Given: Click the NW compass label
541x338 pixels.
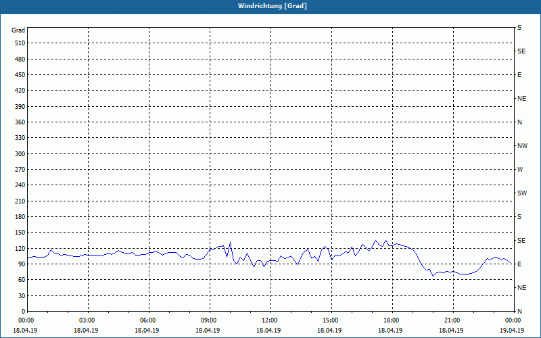Looking at the screenshot, I should click(522, 146).
